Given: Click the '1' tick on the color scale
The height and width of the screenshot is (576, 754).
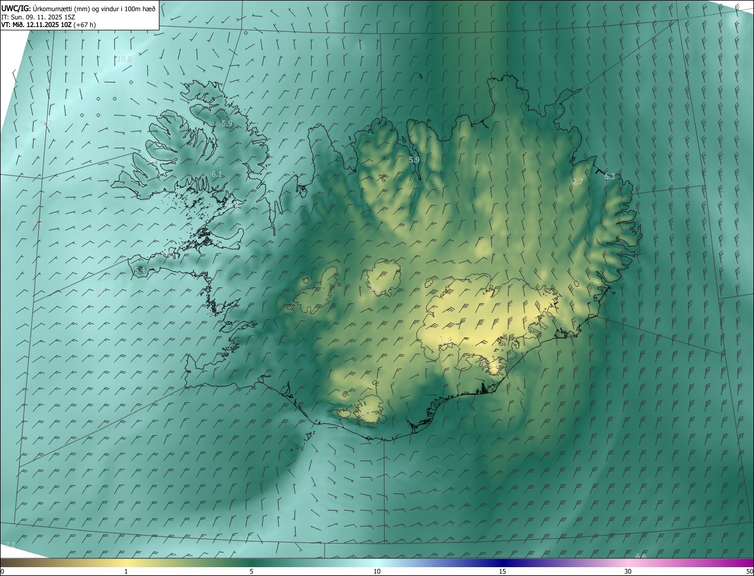Looking at the screenshot, I should pyautogui.click(x=126, y=572).
